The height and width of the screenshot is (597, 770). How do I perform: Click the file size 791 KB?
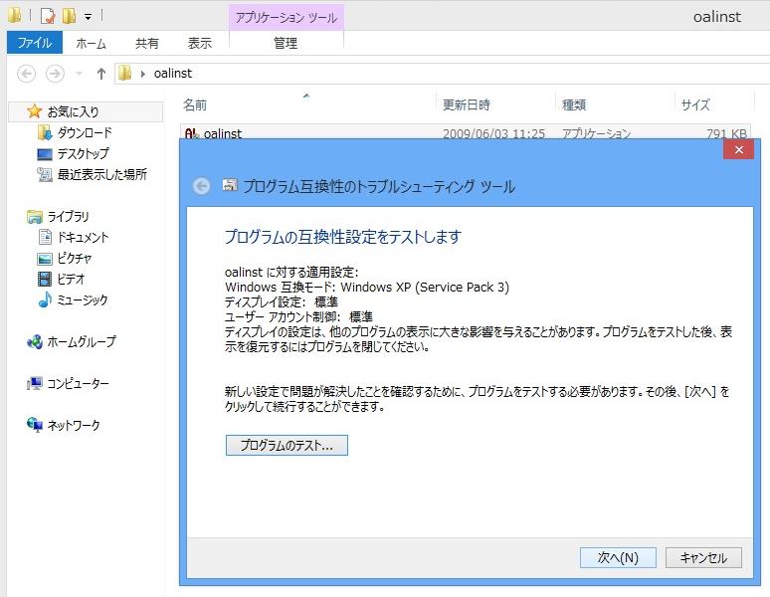tap(726, 133)
